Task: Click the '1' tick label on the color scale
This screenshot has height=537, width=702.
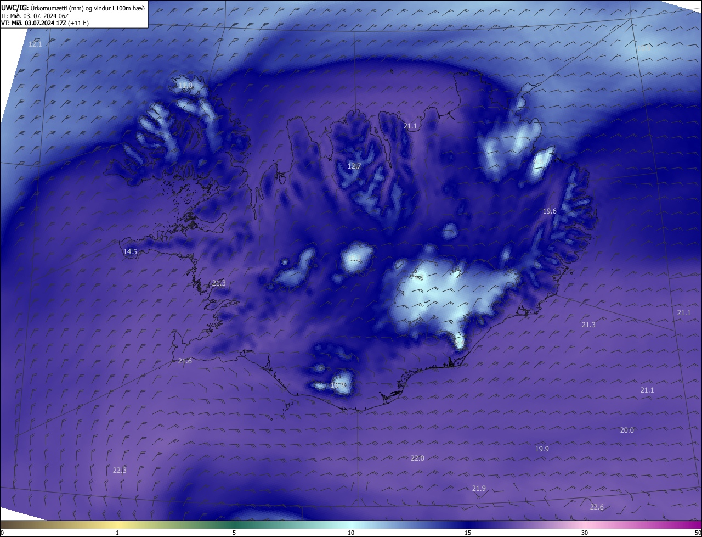Action: 117,533
